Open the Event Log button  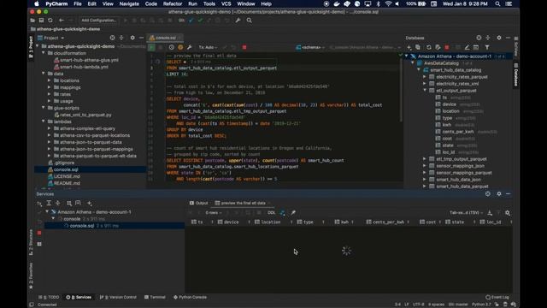(x=497, y=297)
